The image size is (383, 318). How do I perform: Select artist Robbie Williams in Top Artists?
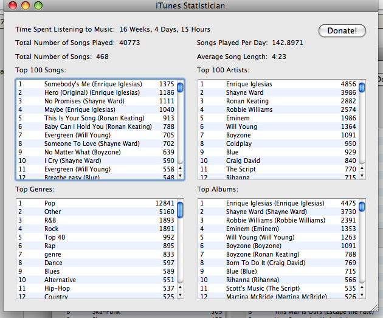[x=278, y=109]
